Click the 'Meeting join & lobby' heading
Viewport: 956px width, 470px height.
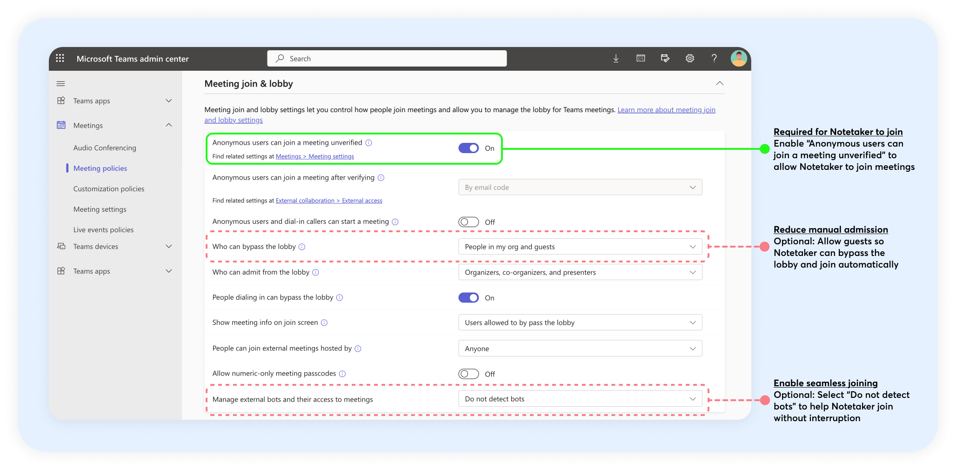(x=249, y=84)
